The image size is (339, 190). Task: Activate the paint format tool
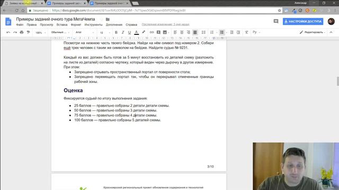28,32
